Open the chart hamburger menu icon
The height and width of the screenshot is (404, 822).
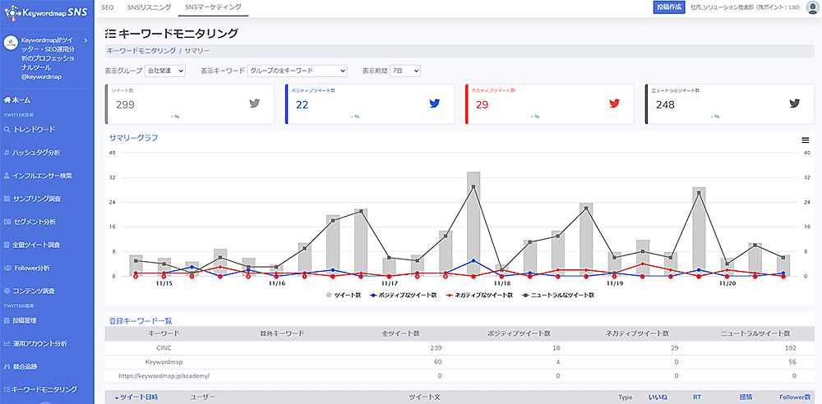point(805,140)
